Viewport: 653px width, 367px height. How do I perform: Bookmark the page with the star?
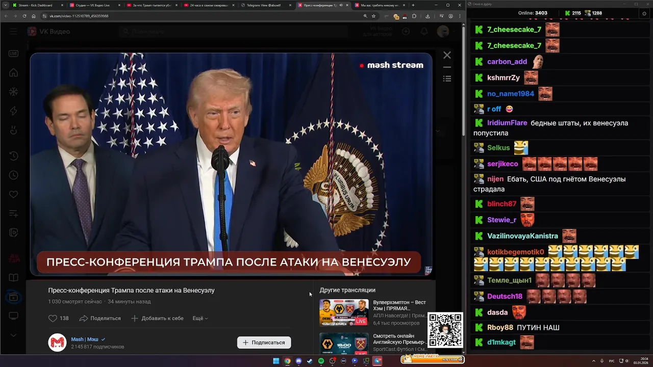coord(373,16)
